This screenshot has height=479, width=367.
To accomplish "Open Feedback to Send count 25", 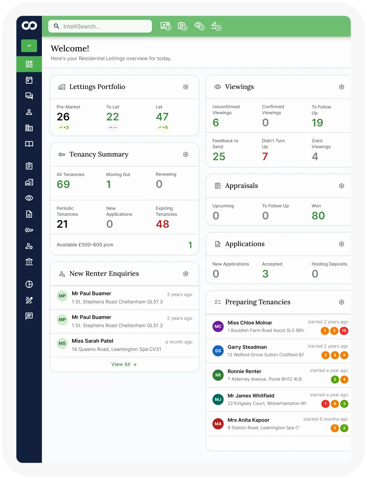I will 219,157.
